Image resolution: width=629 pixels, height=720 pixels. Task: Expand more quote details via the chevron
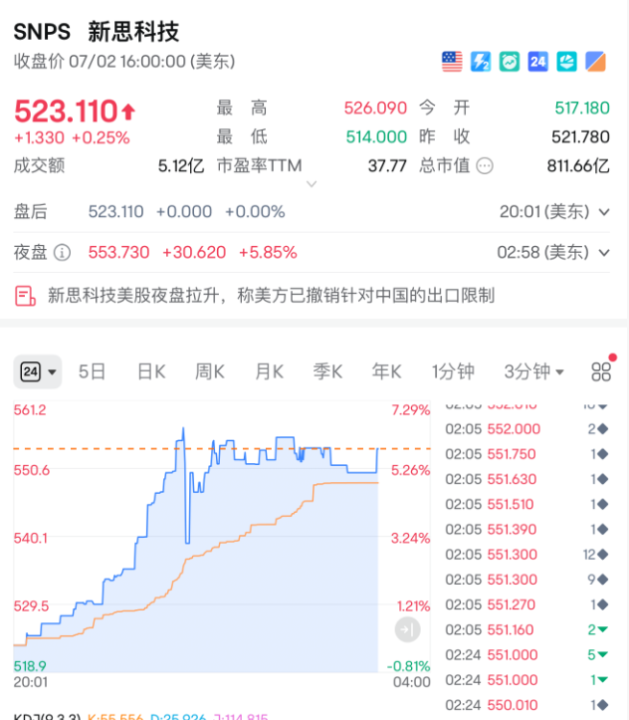[312, 184]
